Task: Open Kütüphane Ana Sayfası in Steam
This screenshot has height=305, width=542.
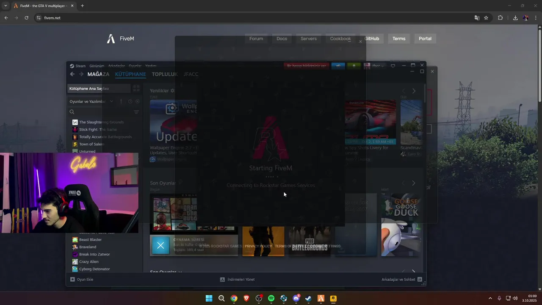Action: click(99, 89)
